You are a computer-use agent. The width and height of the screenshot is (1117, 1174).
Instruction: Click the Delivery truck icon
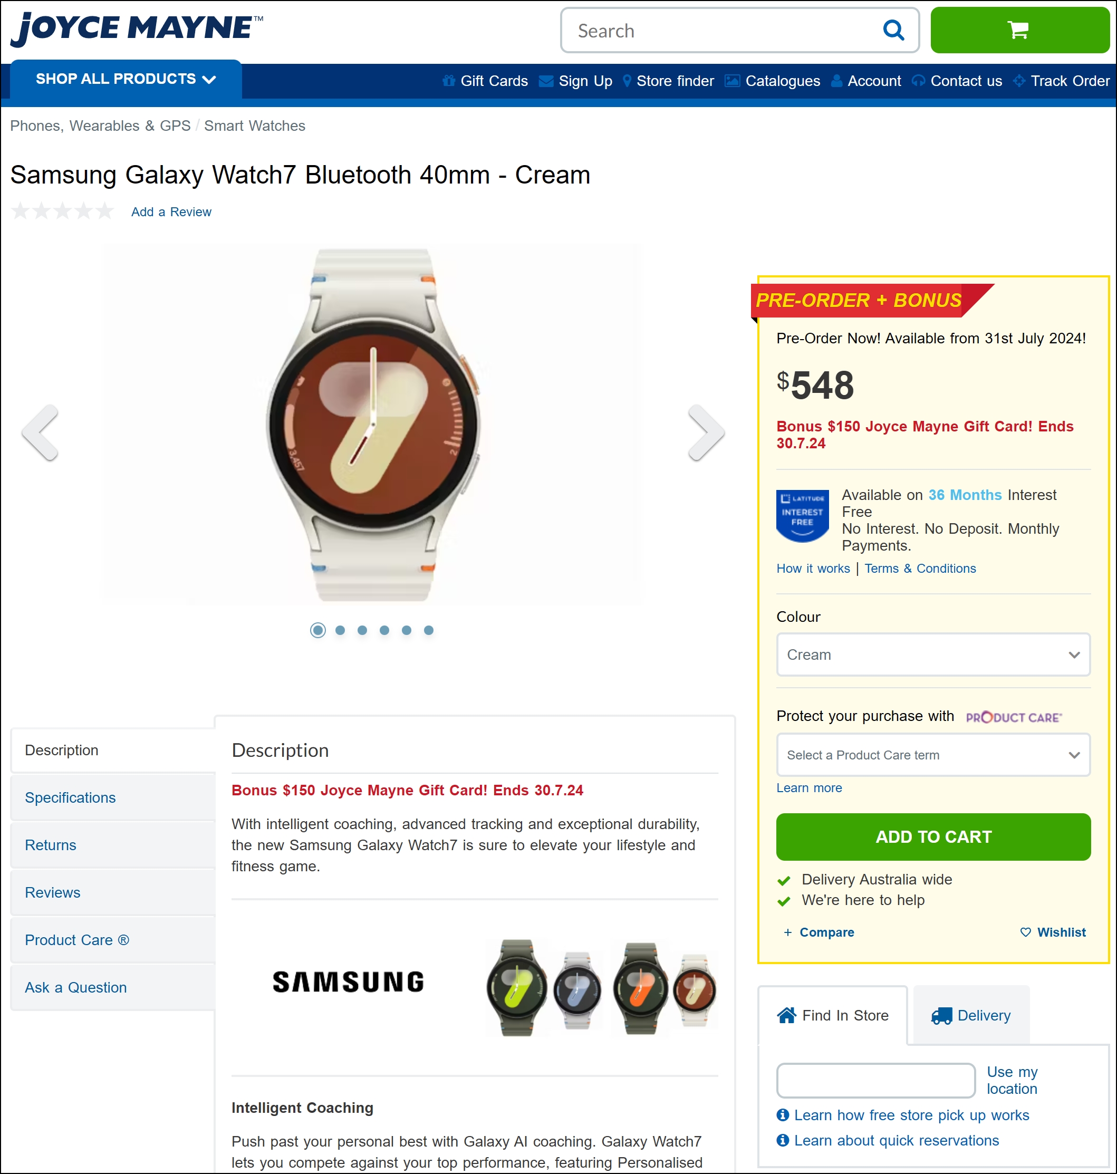tap(941, 1016)
